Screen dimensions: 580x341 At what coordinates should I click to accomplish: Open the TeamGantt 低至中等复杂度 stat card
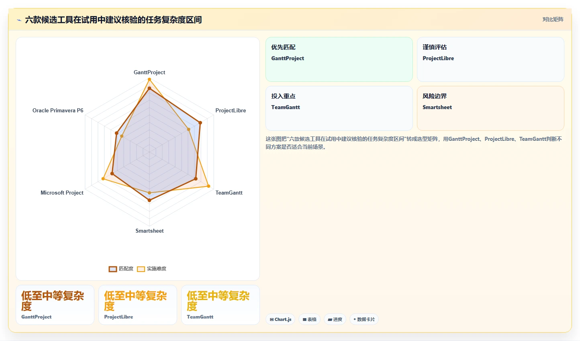221,305
